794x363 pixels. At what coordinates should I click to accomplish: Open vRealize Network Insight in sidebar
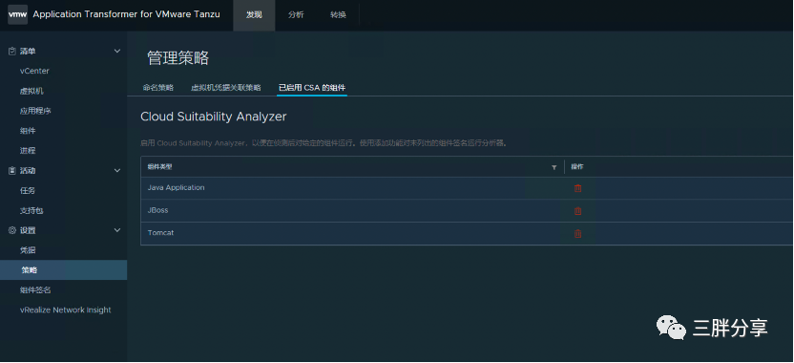tap(65, 310)
